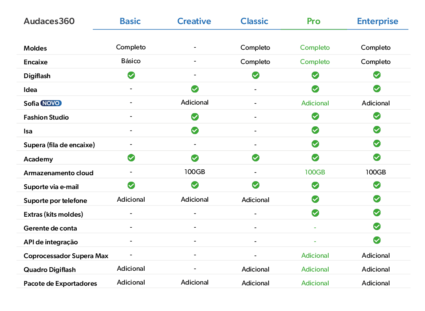Viewport: 425px width, 311px height.
Task: Click API de integração Enterprise checkmark
Action: 377,240
